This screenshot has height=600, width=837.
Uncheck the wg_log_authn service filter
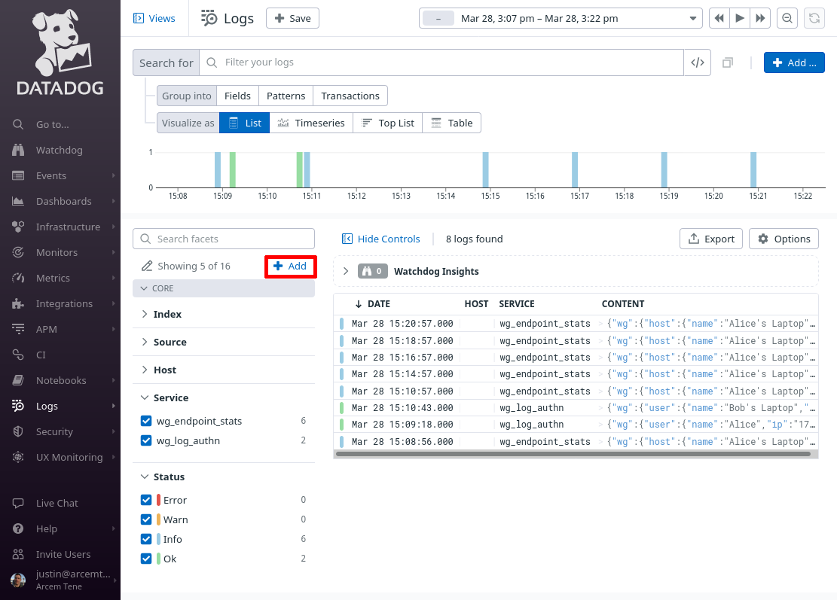tap(146, 440)
